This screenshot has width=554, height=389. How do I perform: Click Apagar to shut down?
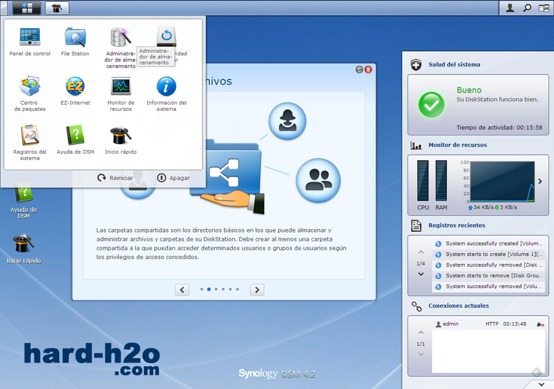pyautogui.click(x=173, y=178)
